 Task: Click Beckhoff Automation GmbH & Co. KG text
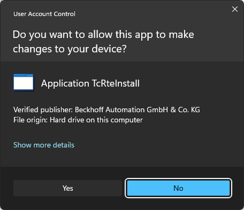point(138,110)
